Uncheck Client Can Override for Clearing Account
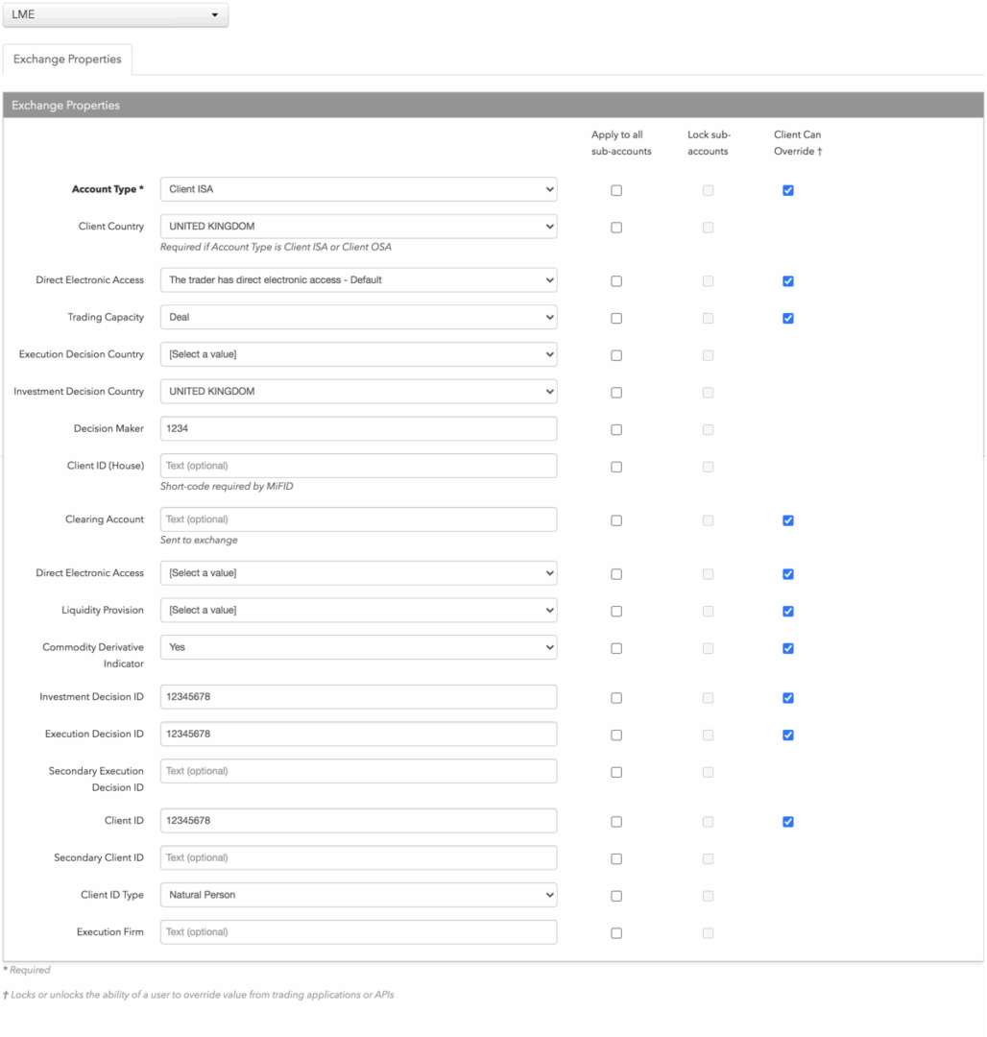 click(788, 521)
